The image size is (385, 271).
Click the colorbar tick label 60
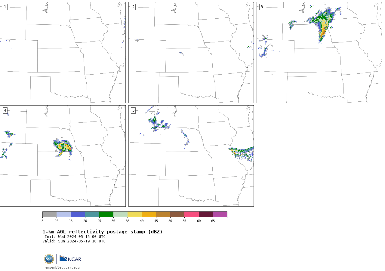199,221
